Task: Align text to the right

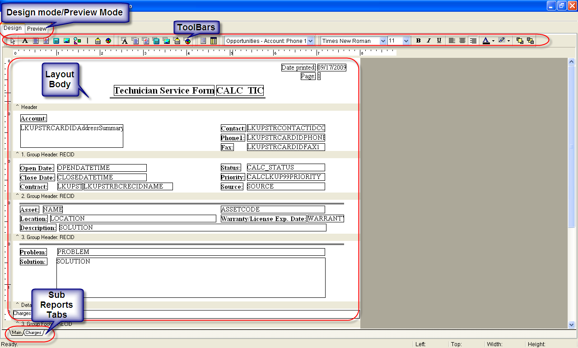Action: (x=473, y=41)
